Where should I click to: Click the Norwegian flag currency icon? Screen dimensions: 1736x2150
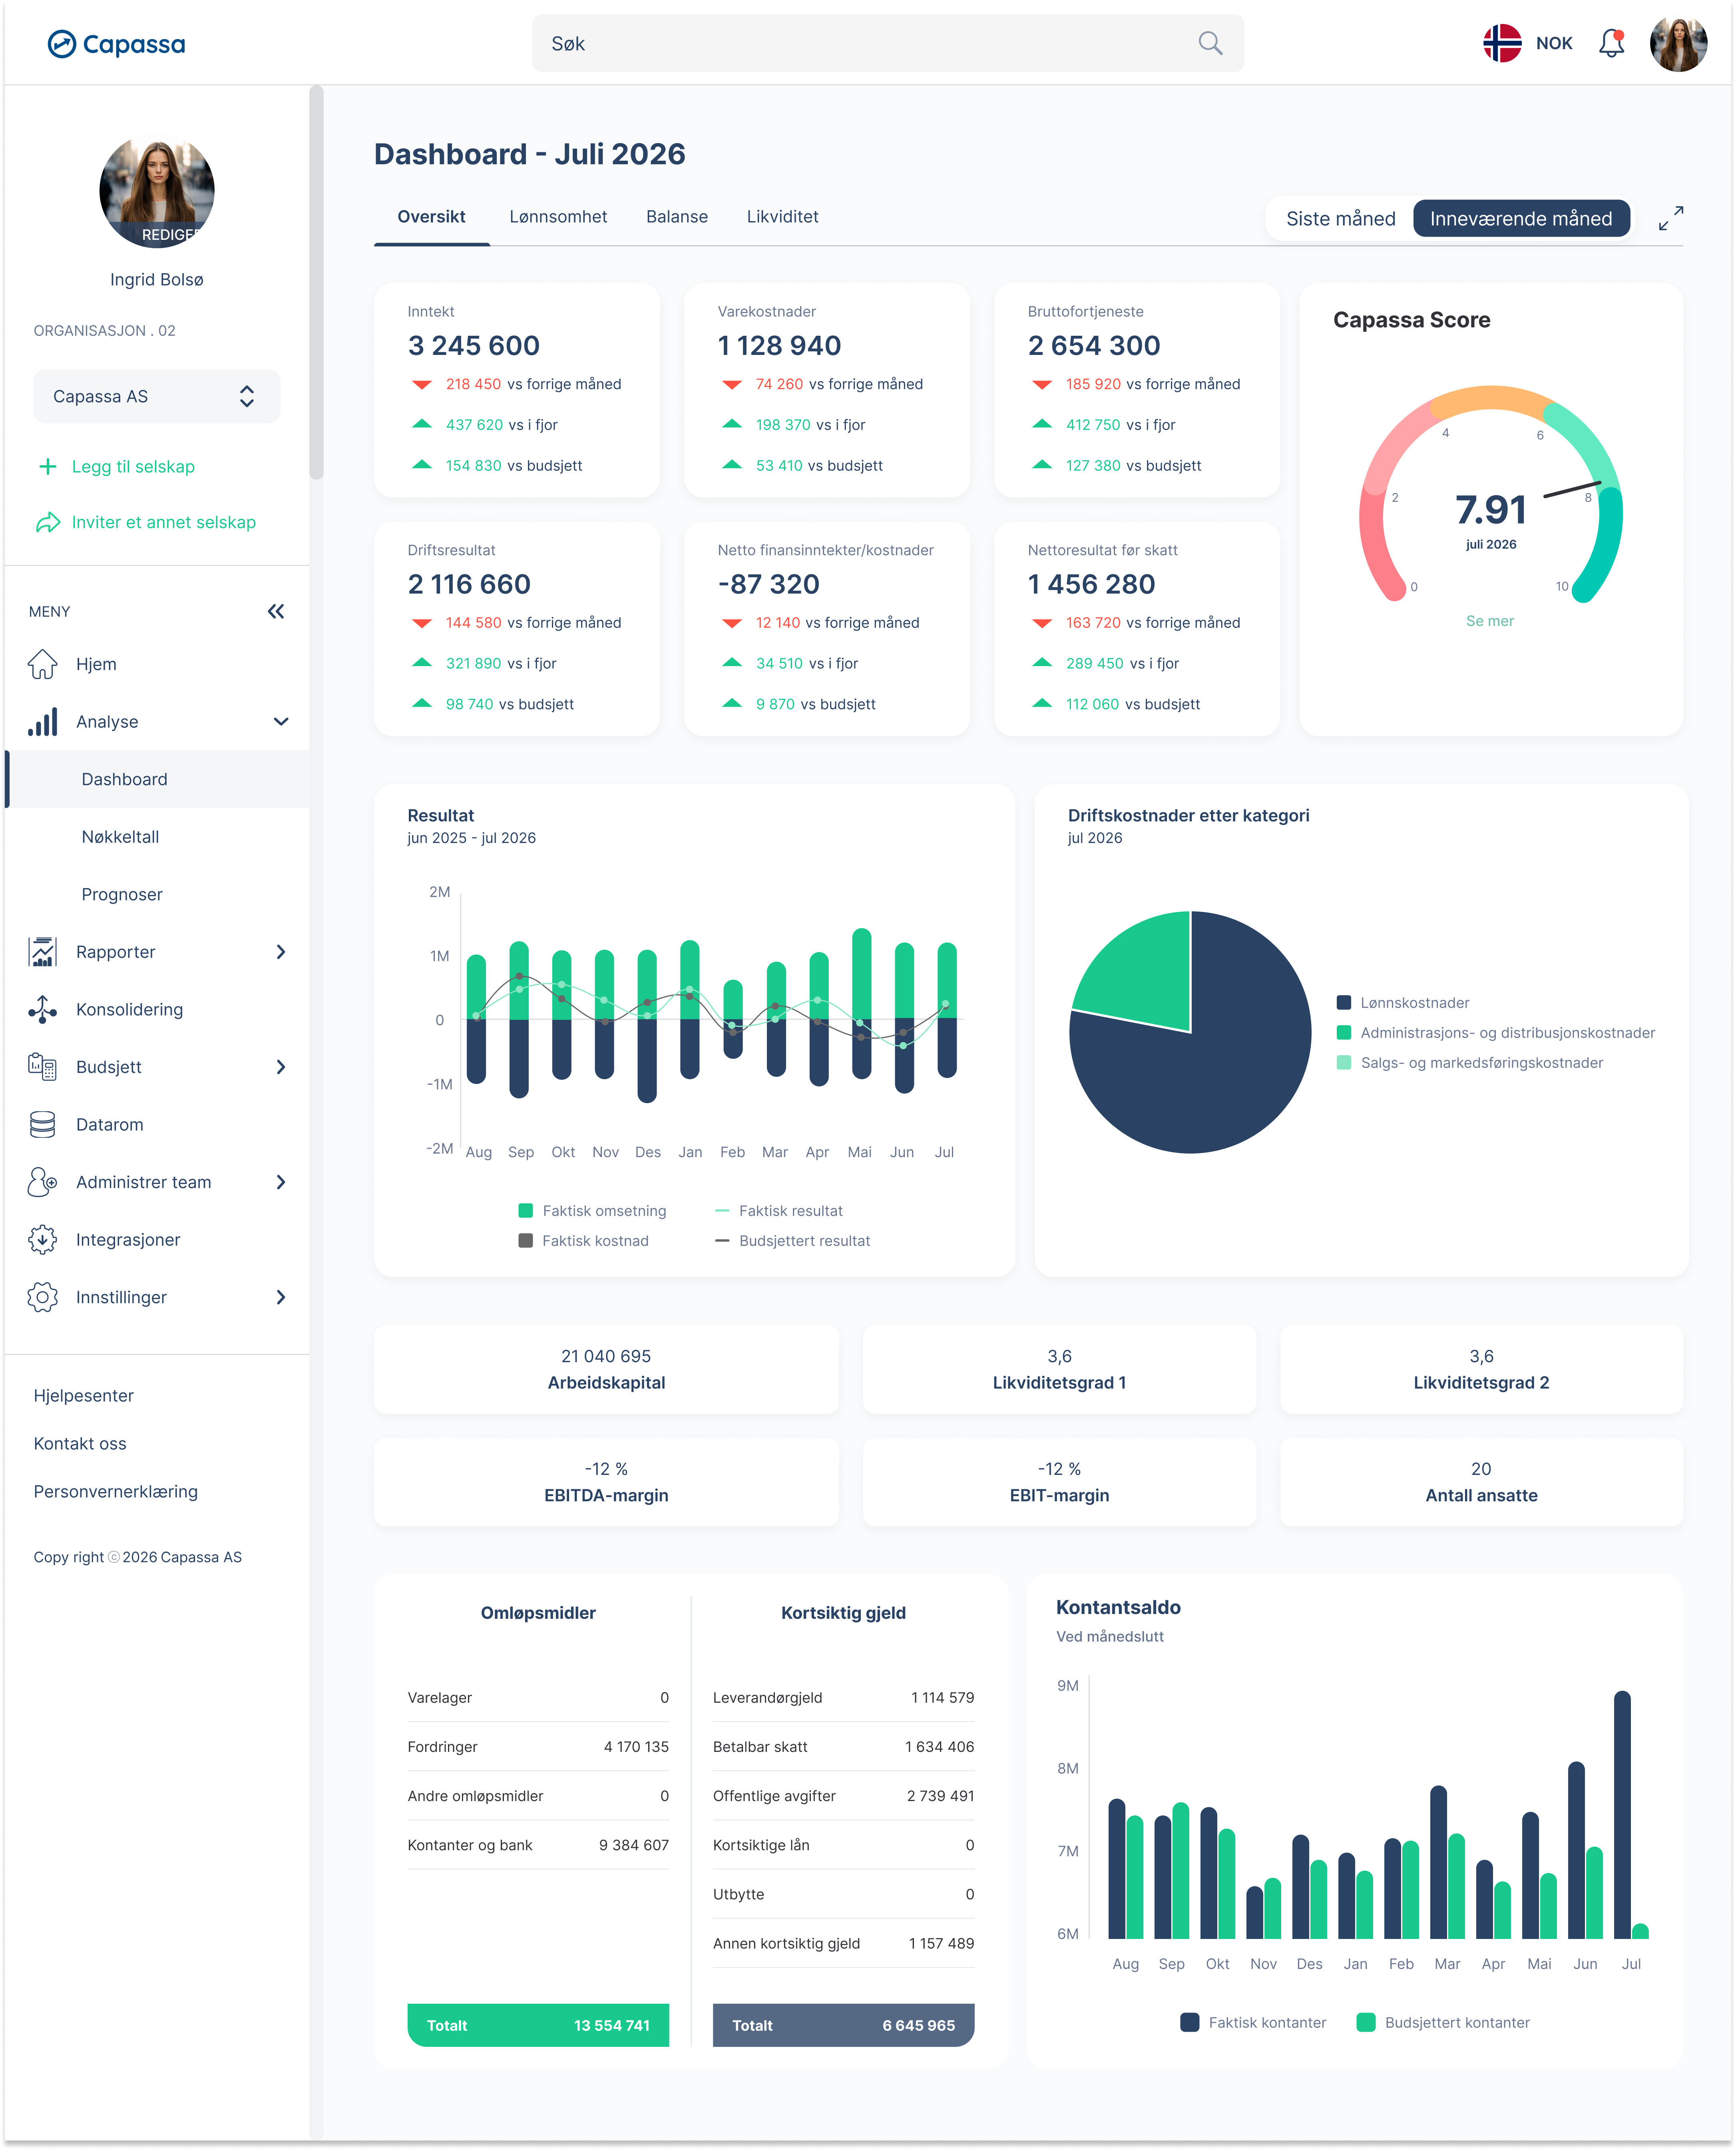pos(1501,43)
